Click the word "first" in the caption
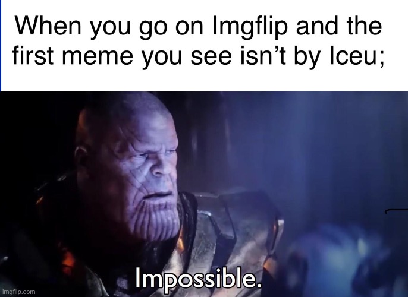Viewport: 408px width, 297px height. [x=33, y=56]
